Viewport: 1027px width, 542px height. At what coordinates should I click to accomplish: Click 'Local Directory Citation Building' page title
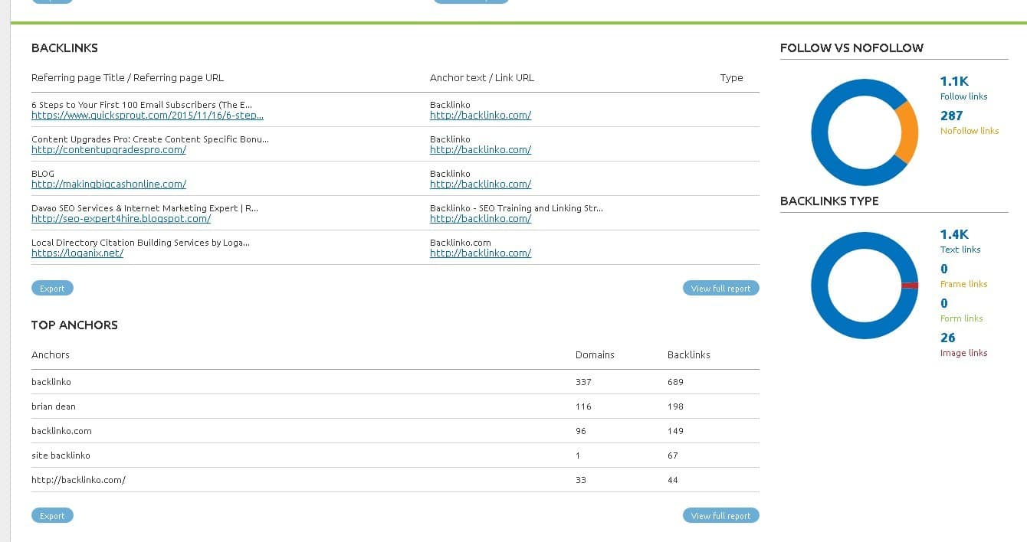coord(140,243)
